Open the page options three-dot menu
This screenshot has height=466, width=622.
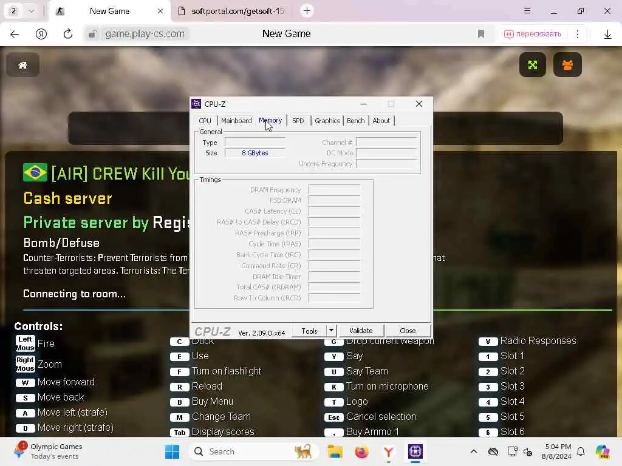tap(578, 34)
